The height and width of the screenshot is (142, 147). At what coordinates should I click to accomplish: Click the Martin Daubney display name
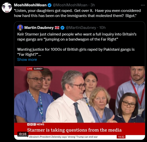(39, 28)
